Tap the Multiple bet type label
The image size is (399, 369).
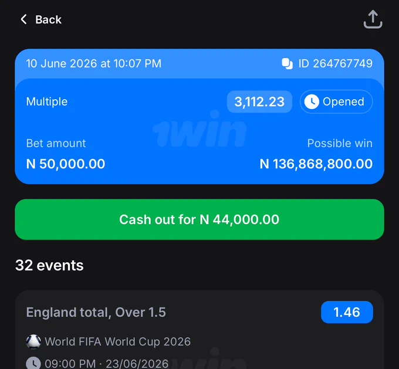tap(47, 102)
